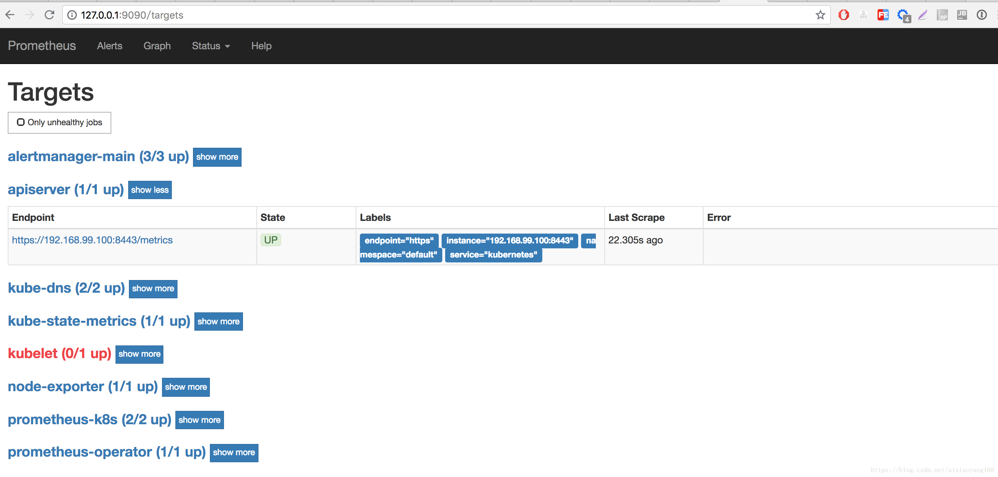Reload the targets page
This screenshot has width=998, height=477.
(x=49, y=15)
